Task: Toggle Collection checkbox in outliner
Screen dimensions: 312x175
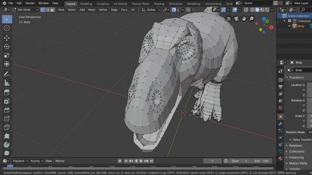Action: coord(290,21)
